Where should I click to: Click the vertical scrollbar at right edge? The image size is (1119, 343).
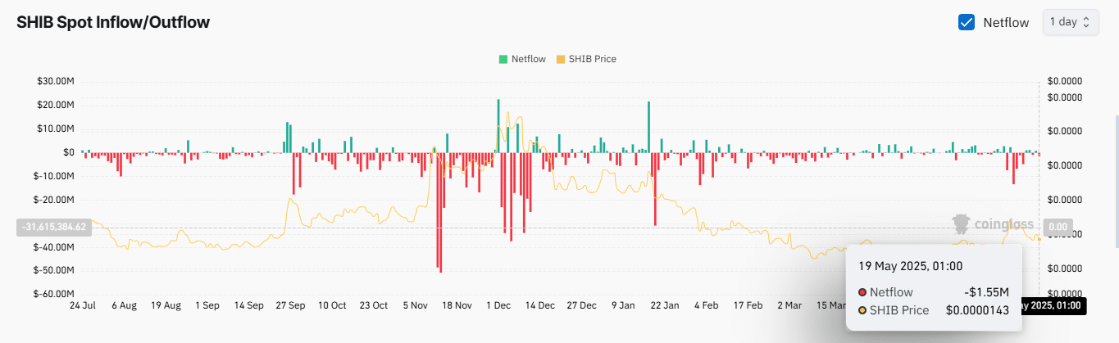1115,180
